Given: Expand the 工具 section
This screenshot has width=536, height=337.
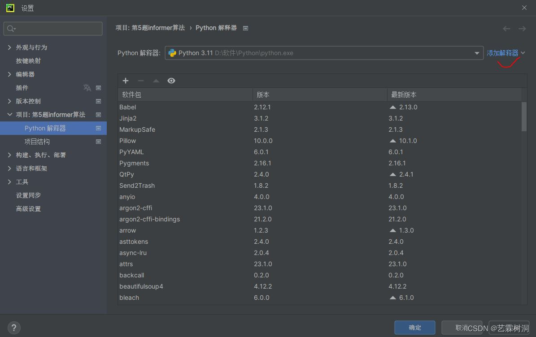Looking at the screenshot, I should point(9,182).
